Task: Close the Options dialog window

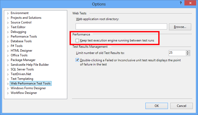Action: point(191,3)
